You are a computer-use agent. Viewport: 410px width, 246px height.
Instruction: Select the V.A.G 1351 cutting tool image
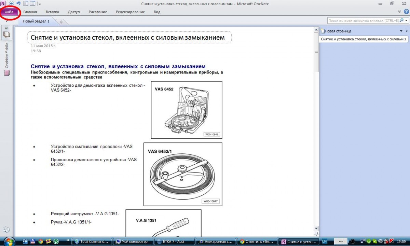pyautogui.click(x=163, y=223)
